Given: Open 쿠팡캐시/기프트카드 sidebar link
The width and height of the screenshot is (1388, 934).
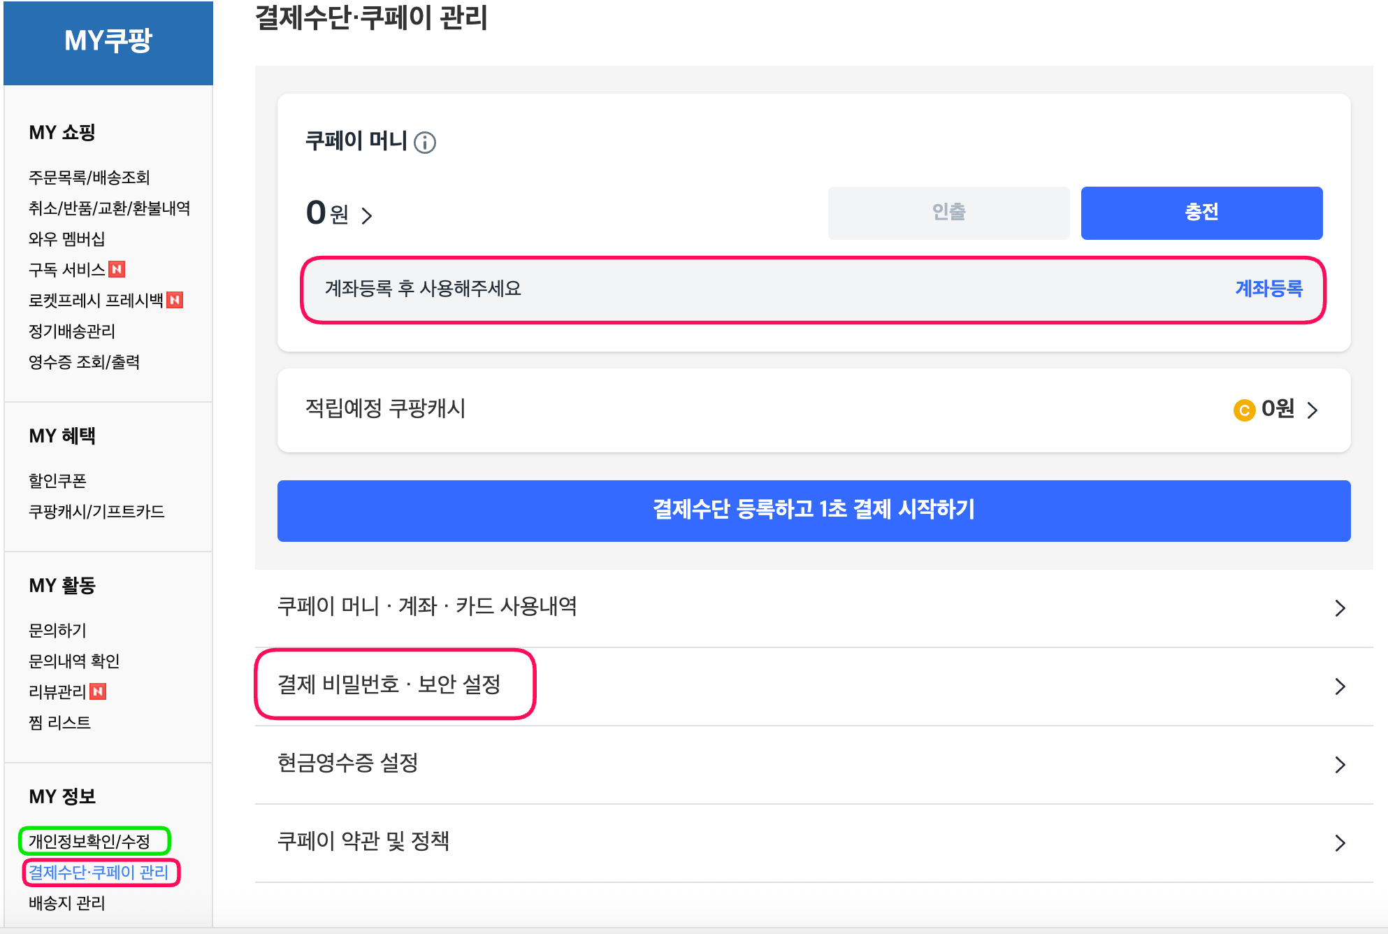Looking at the screenshot, I should (96, 512).
